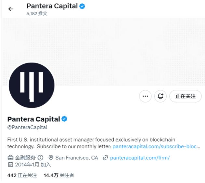Click the verified badge beside profile name
The width and height of the screenshot is (205, 183).
64,119
